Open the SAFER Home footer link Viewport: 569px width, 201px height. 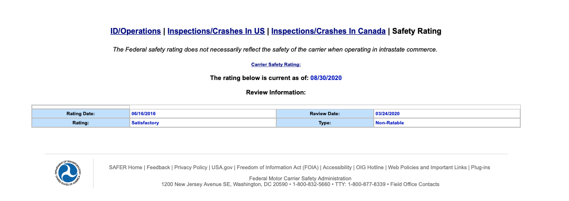tap(126, 167)
